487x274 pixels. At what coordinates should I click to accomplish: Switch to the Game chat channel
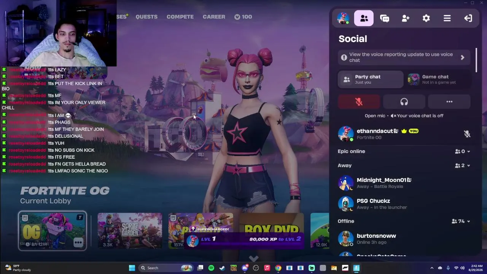click(x=438, y=79)
